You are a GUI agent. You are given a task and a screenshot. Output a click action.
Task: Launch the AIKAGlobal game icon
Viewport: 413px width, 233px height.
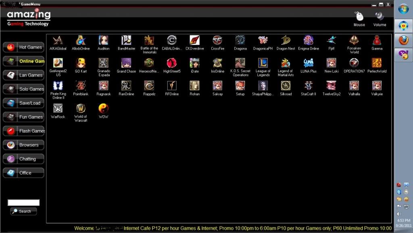58,41
